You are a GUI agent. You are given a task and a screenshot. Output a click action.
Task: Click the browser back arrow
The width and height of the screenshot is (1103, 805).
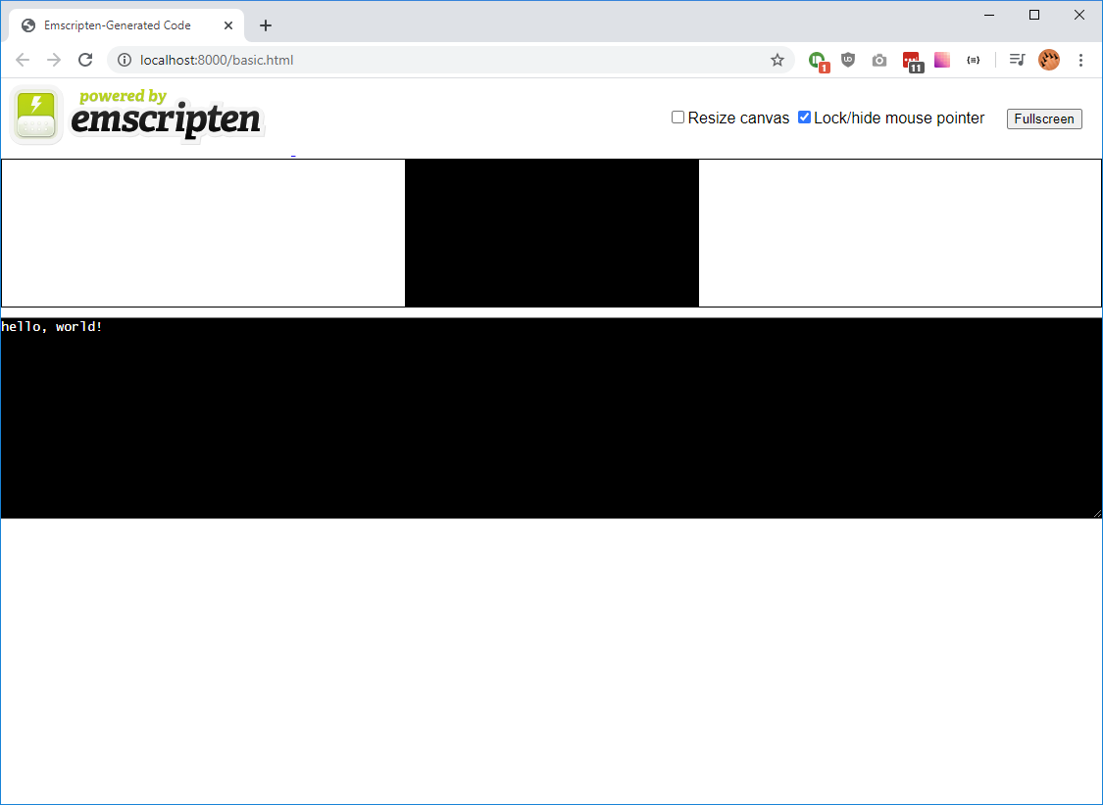pyautogui.click(x=23, y=60)
